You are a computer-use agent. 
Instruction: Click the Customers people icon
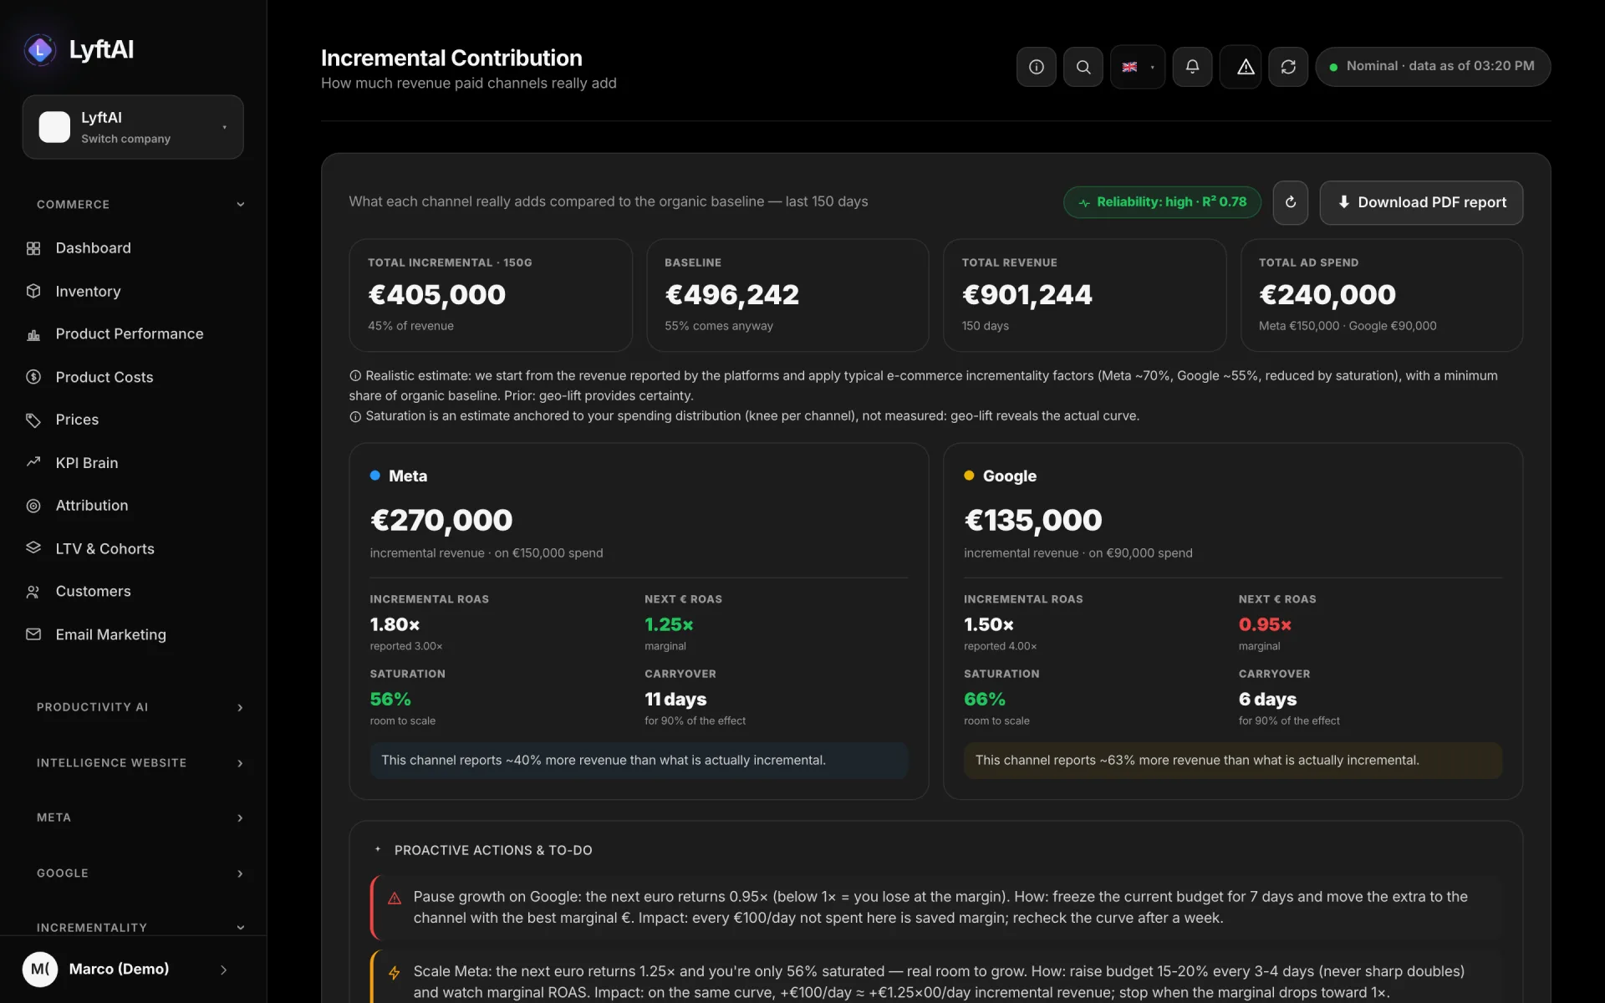[x=33, y=592]
